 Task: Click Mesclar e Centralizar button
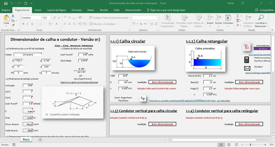pos(102,24)
